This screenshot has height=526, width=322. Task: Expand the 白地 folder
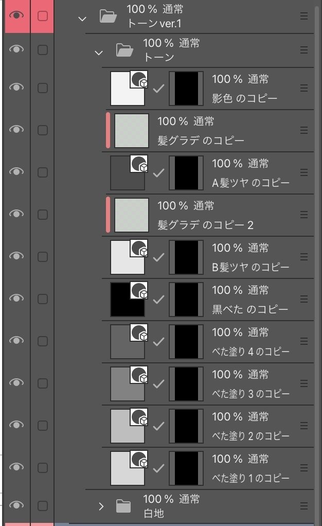click(x=101, y=506)
